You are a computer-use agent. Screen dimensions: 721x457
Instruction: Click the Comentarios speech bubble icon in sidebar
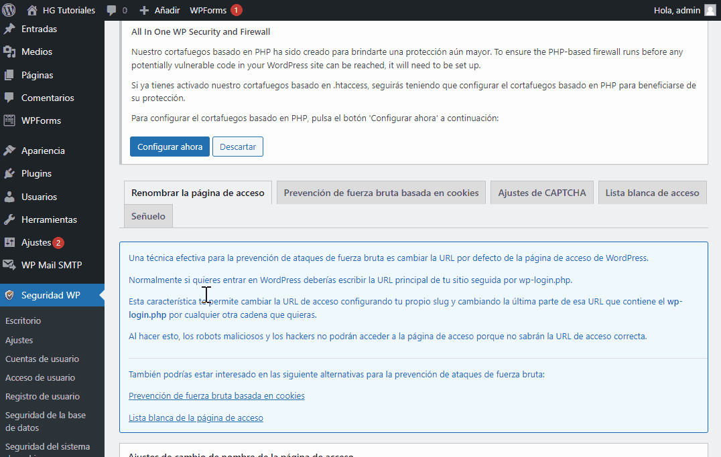[9, 98]
